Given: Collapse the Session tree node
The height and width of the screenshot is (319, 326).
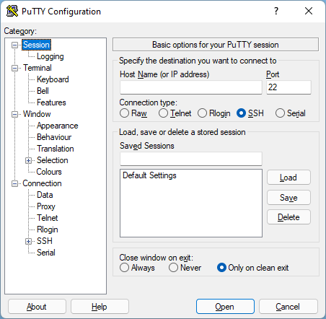Looking at the screenshot, I should pyautogui.click(x=15, y=45).
